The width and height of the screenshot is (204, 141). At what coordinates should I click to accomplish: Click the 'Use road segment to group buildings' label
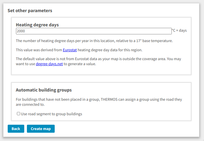(51, 114)
